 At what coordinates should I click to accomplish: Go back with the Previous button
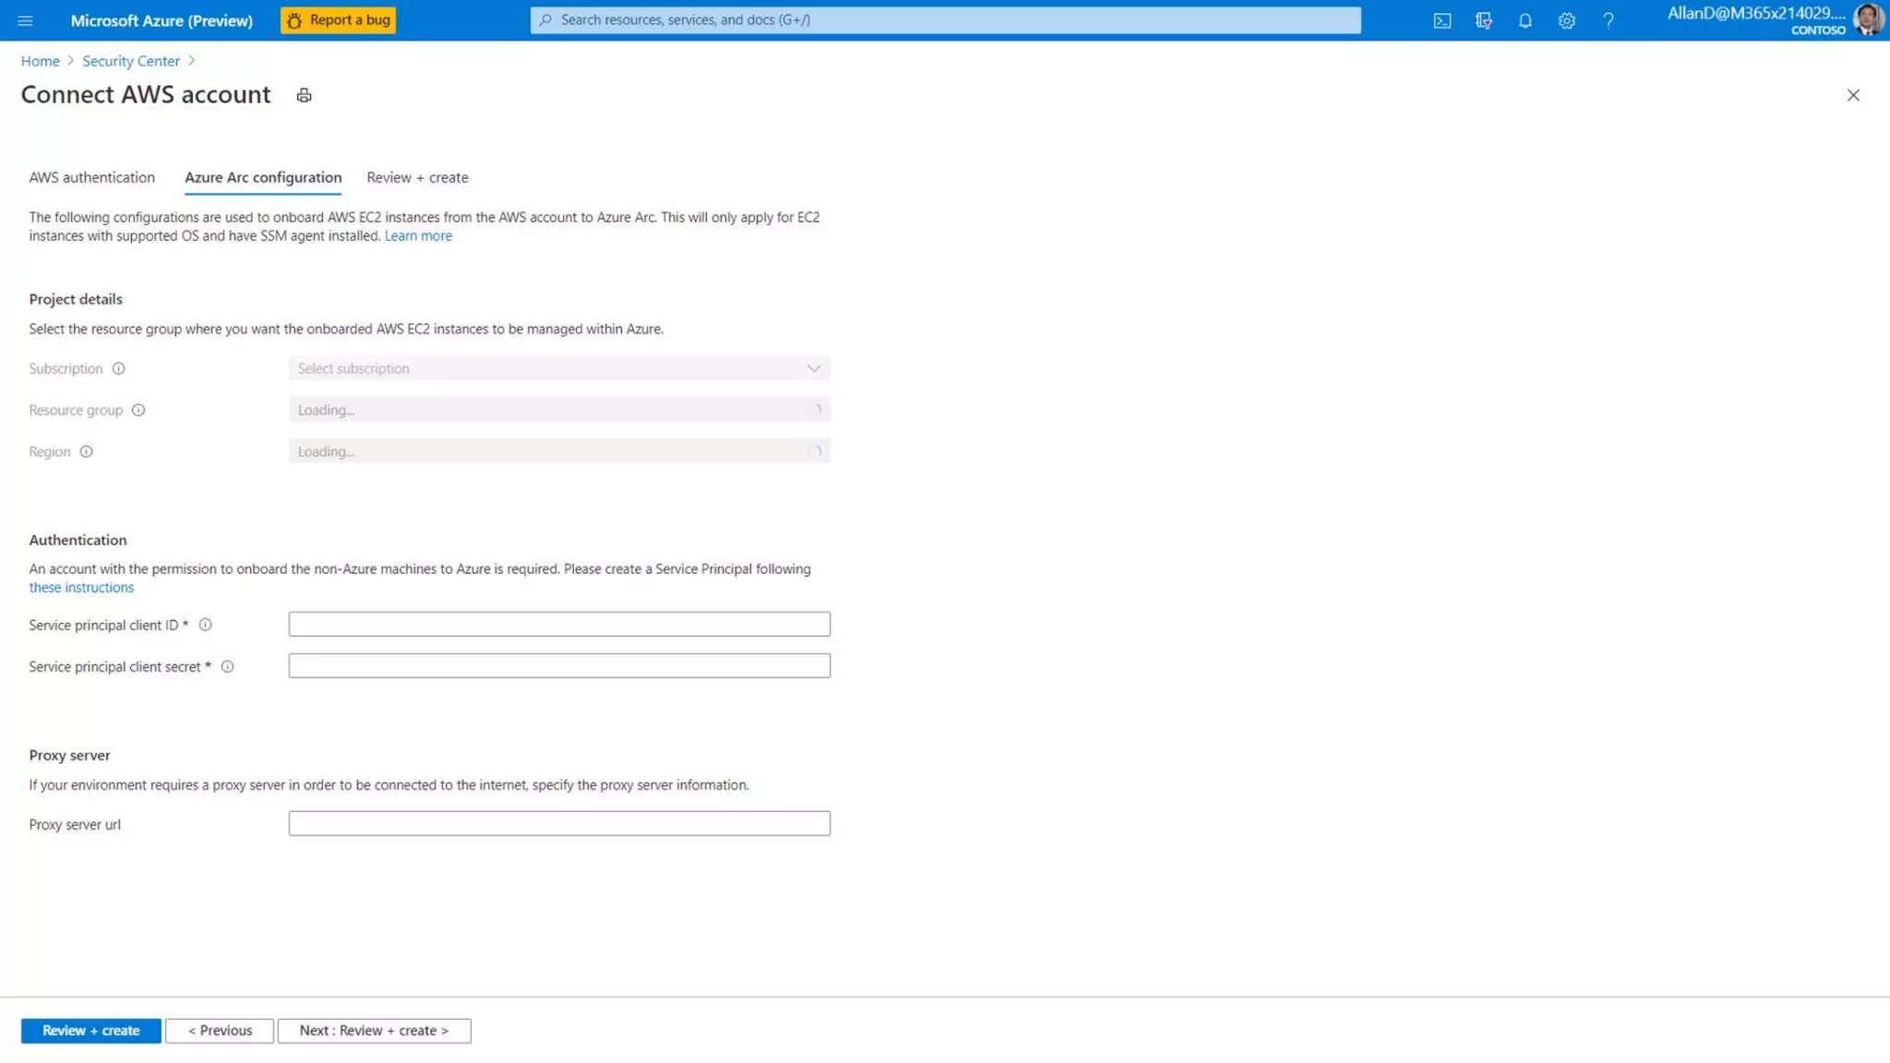tap(220, 1030)
